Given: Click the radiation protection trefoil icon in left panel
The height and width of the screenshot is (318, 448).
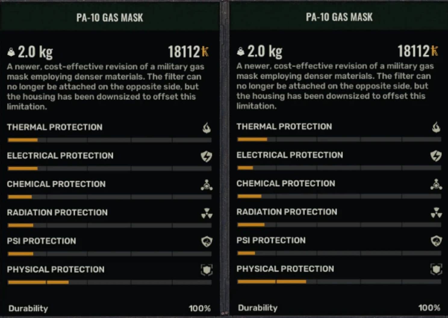Looking at the screenshot, I should [207, 213].
